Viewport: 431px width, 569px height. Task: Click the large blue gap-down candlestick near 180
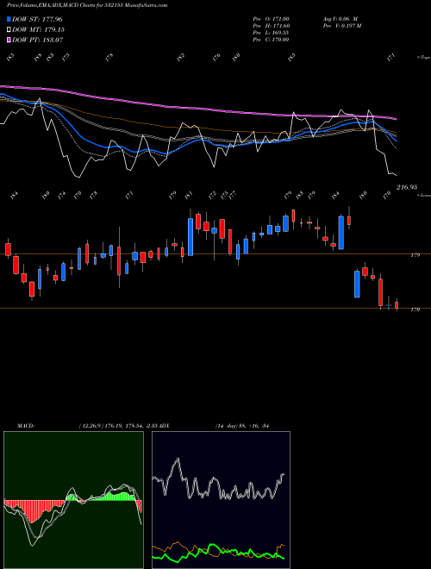click(x=357, y=284)
